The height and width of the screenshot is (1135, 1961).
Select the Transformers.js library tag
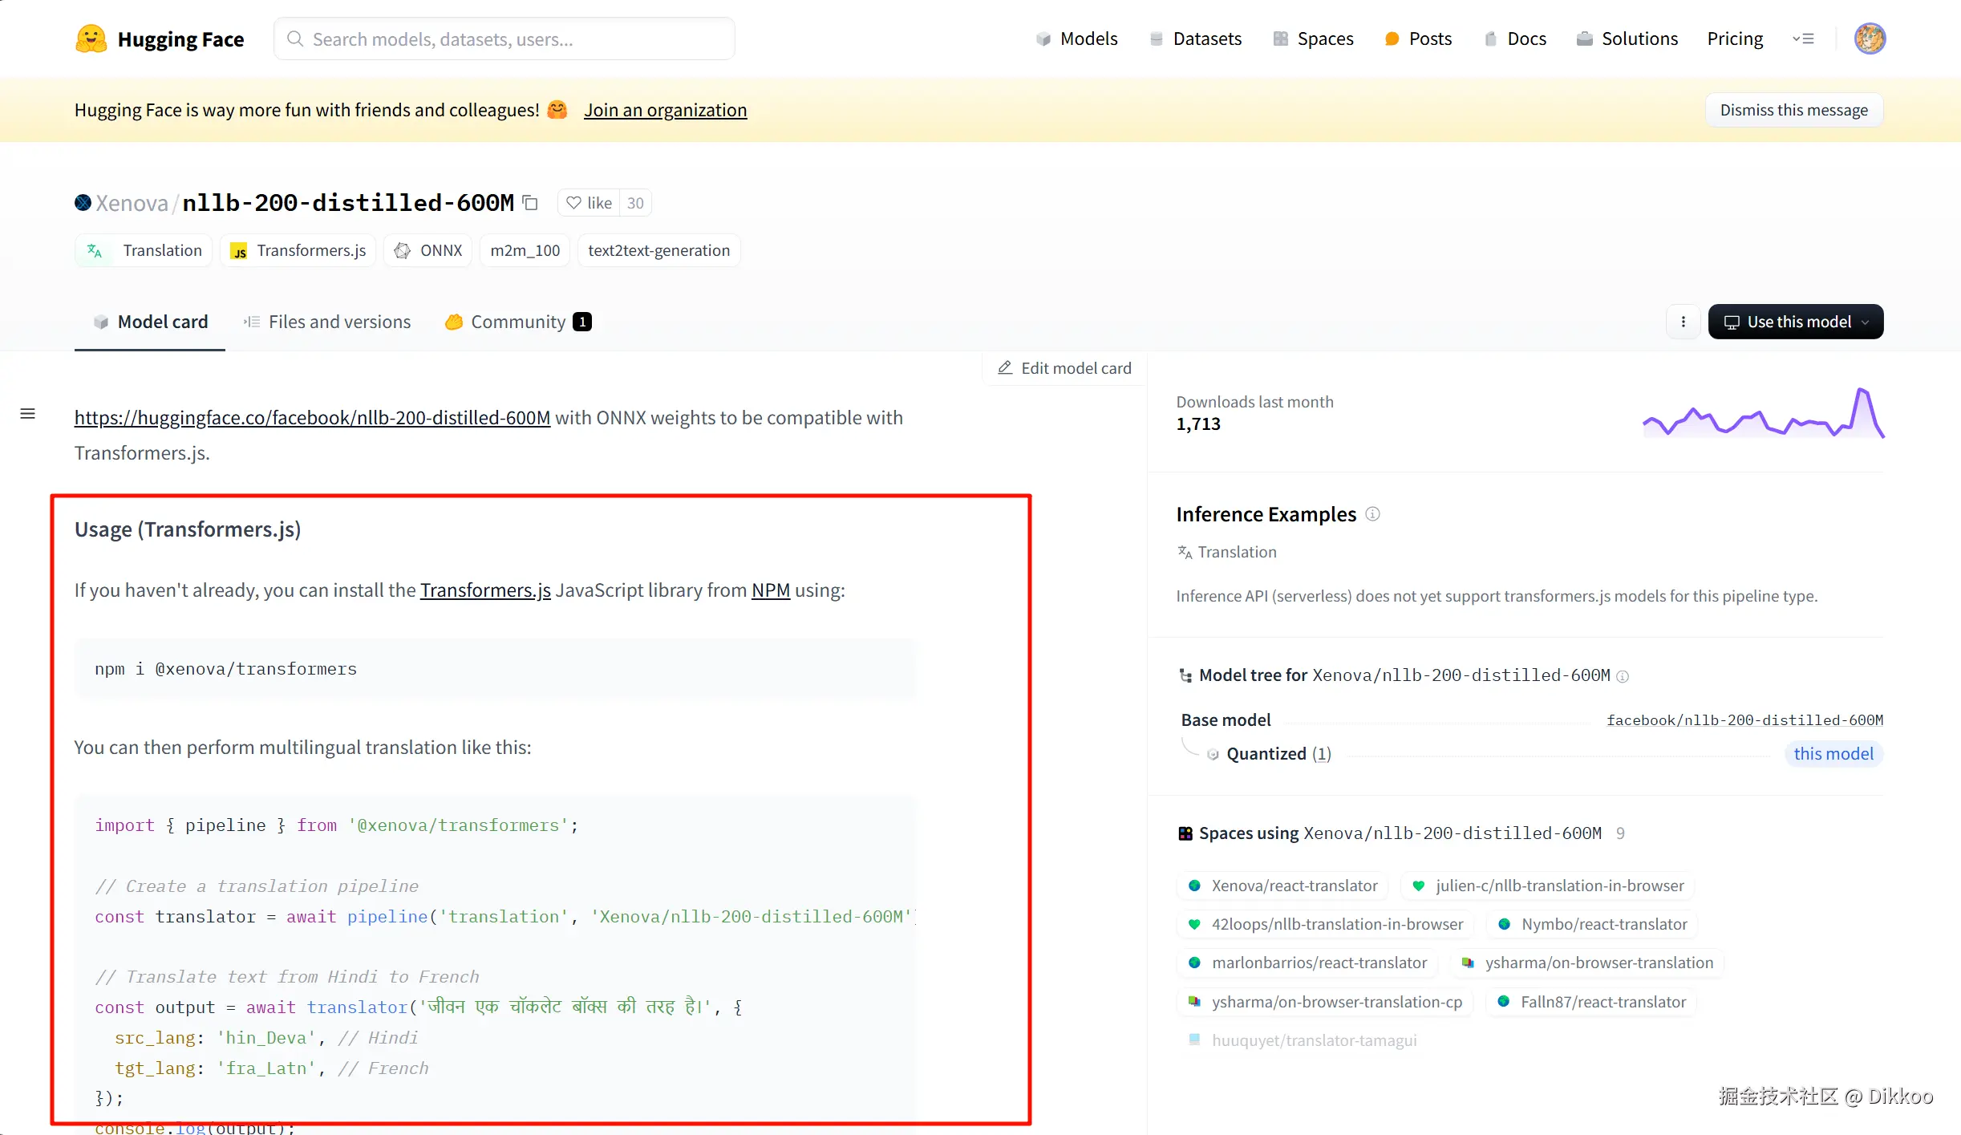pos(298,250)
